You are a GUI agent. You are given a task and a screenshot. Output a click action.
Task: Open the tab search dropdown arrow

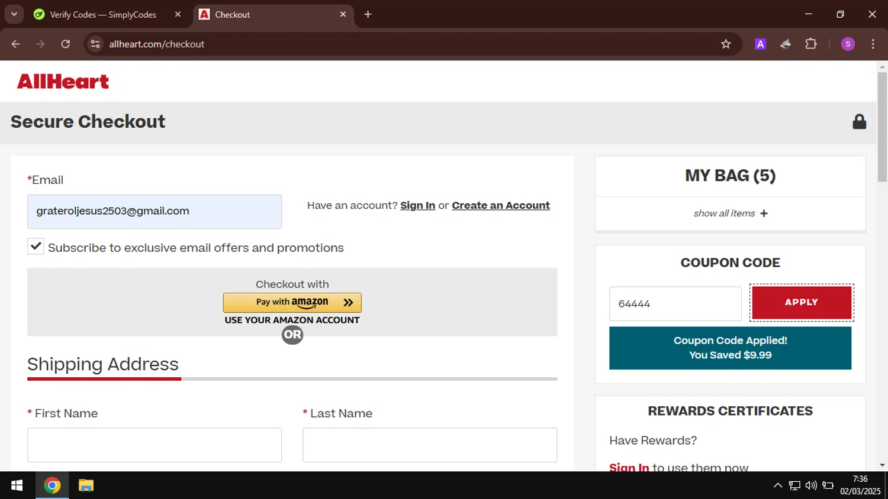[14, 14]
